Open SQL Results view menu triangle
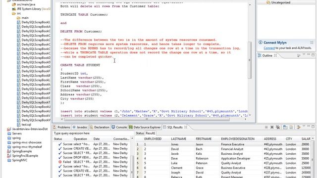Viewport: 317px width, 178px height. coord(304,127)
